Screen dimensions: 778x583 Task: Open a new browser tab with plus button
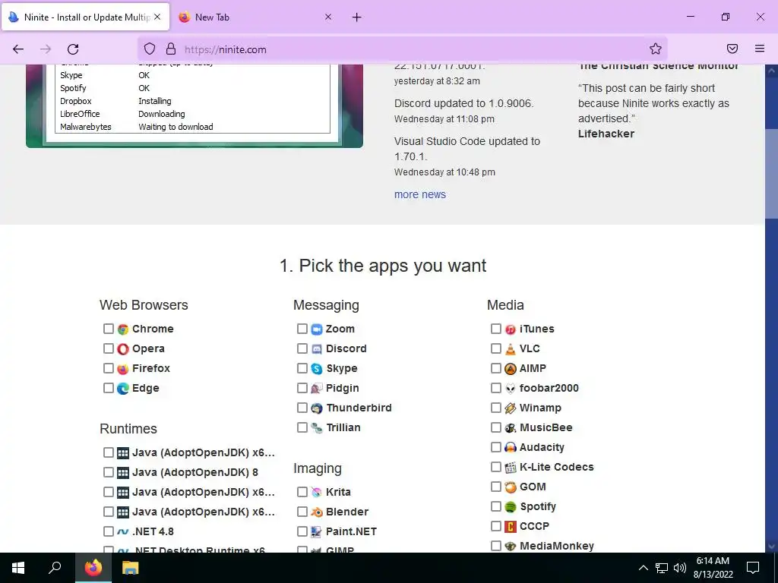click(357, 17)
